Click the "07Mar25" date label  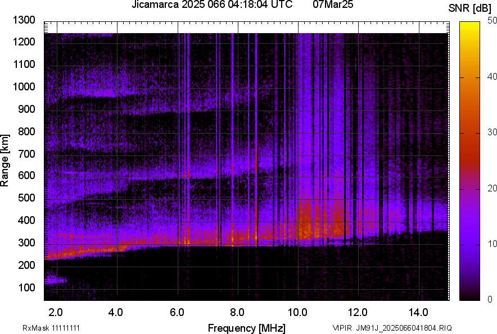click(333, 5)
